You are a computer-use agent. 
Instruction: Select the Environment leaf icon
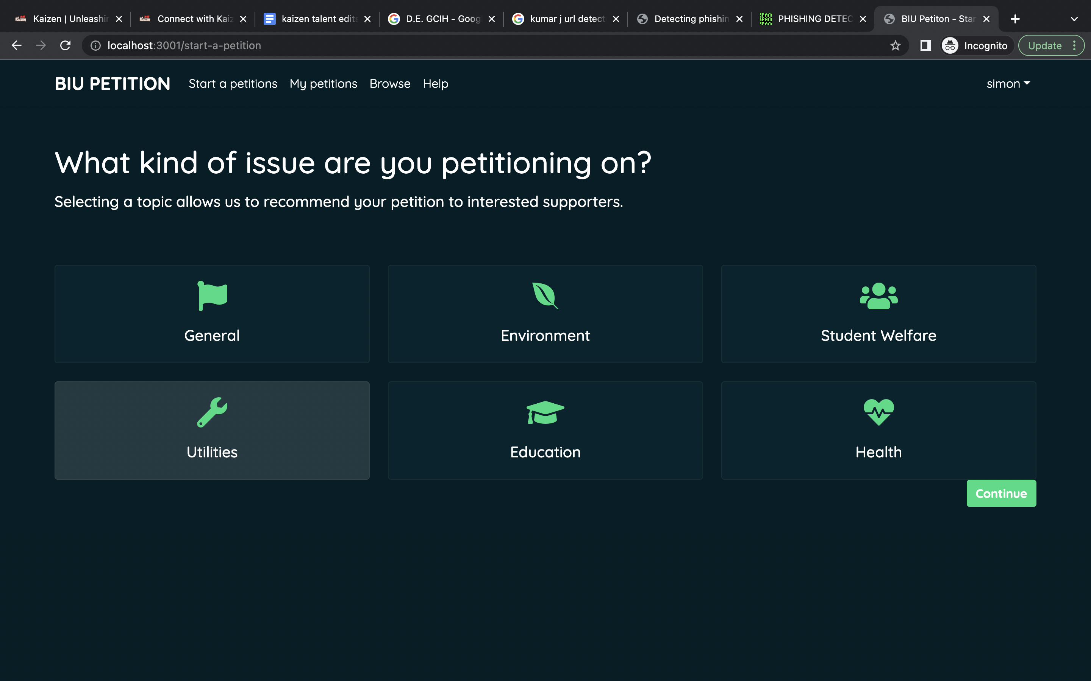(544, 296)
